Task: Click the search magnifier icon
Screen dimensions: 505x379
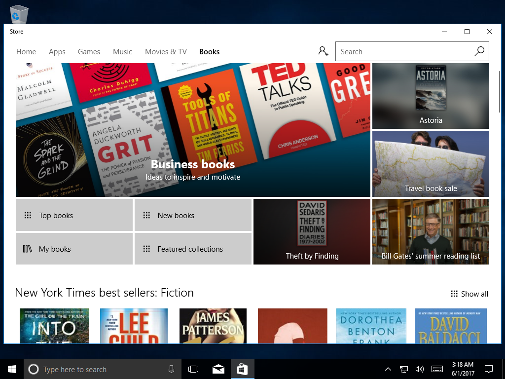Action: coord(479,51)
